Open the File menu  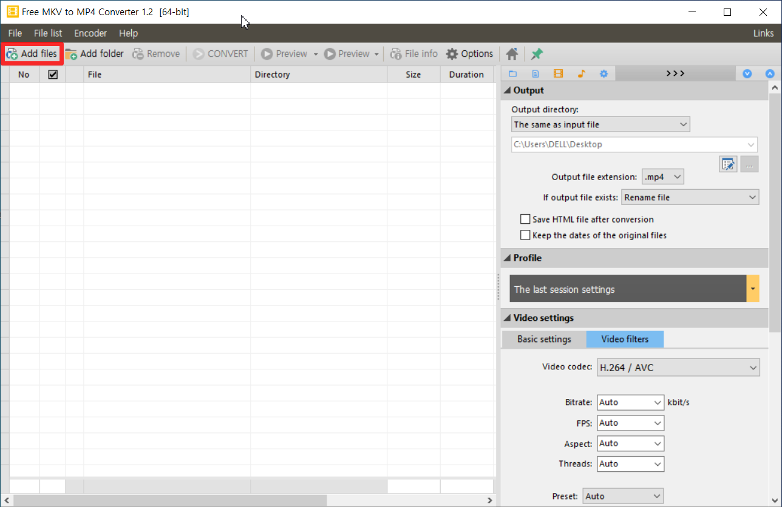click(x=15, y=33)
